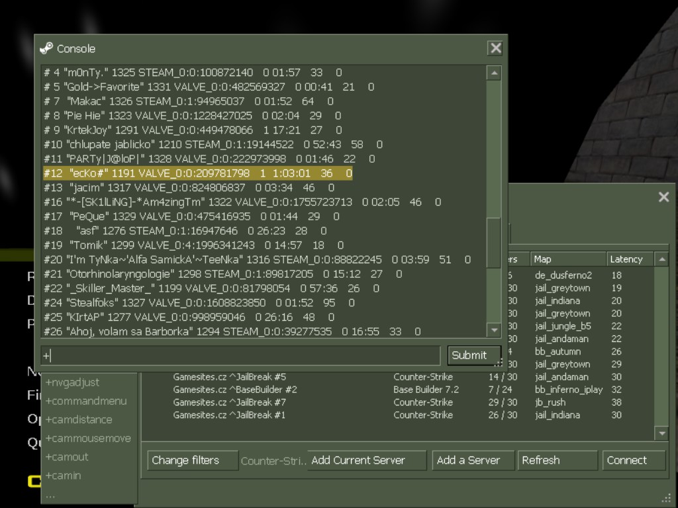Click the console scrollbar down arrow
The width and height of the screenshot is (678, 508).
[x=494, y=331]
